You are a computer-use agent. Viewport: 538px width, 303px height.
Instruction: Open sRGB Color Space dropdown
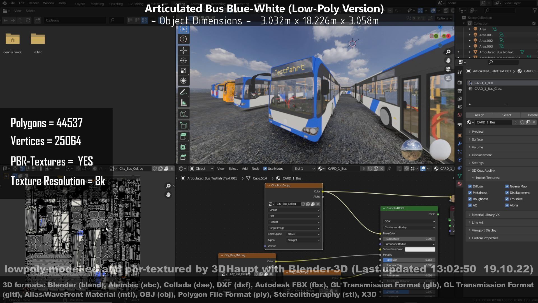tap(303, 234)
